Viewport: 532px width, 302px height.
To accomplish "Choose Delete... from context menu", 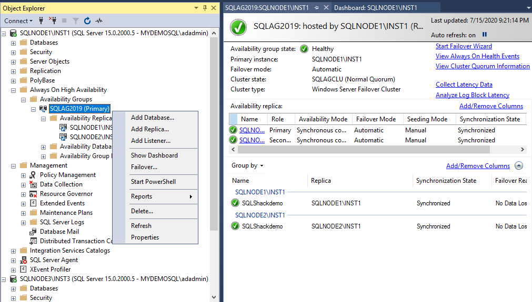I will 155,211.
